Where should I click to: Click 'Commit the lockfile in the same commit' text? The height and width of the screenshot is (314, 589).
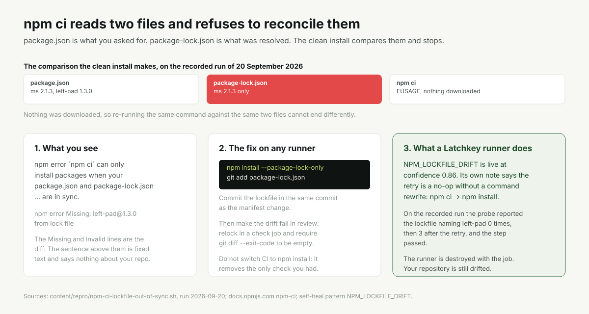(278, 203)
